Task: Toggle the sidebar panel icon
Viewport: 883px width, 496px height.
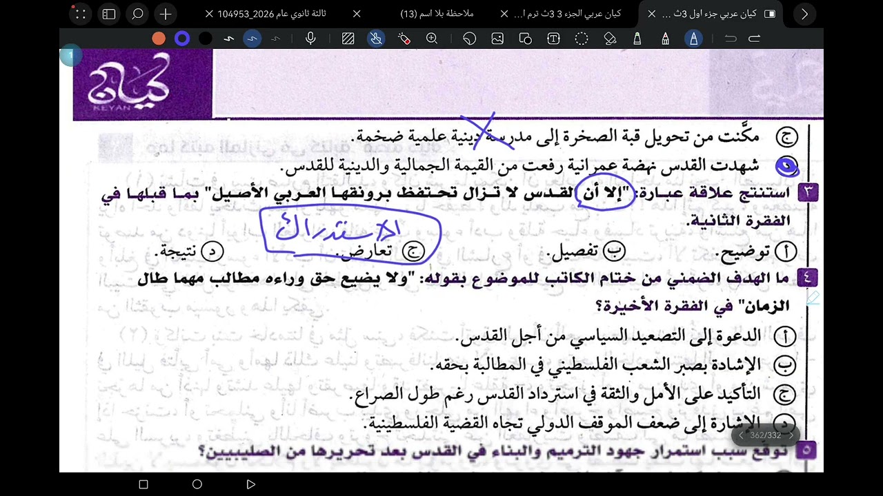Action: pos(109,14)
